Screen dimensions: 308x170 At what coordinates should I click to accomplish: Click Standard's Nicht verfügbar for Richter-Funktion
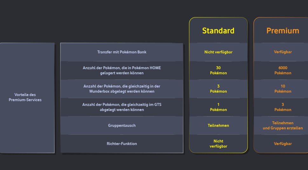pyautogui.click(x=218, y=144)
